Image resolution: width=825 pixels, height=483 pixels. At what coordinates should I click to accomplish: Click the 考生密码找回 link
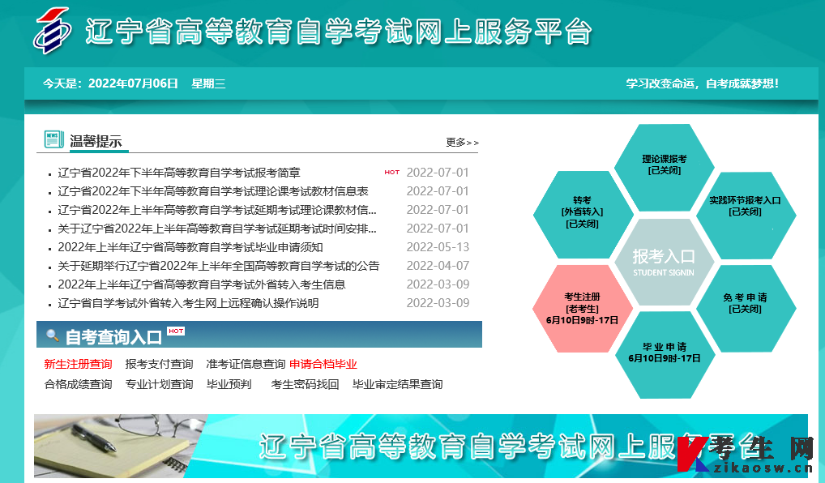(x=305, y=384)
